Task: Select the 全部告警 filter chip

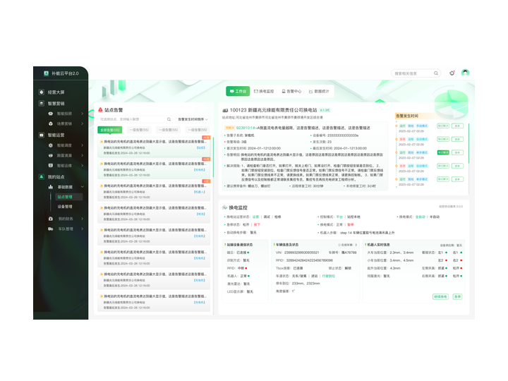Action: [110, 130]
